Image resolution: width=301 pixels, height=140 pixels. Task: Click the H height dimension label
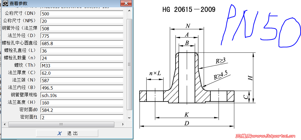click(x=250, y=78)
